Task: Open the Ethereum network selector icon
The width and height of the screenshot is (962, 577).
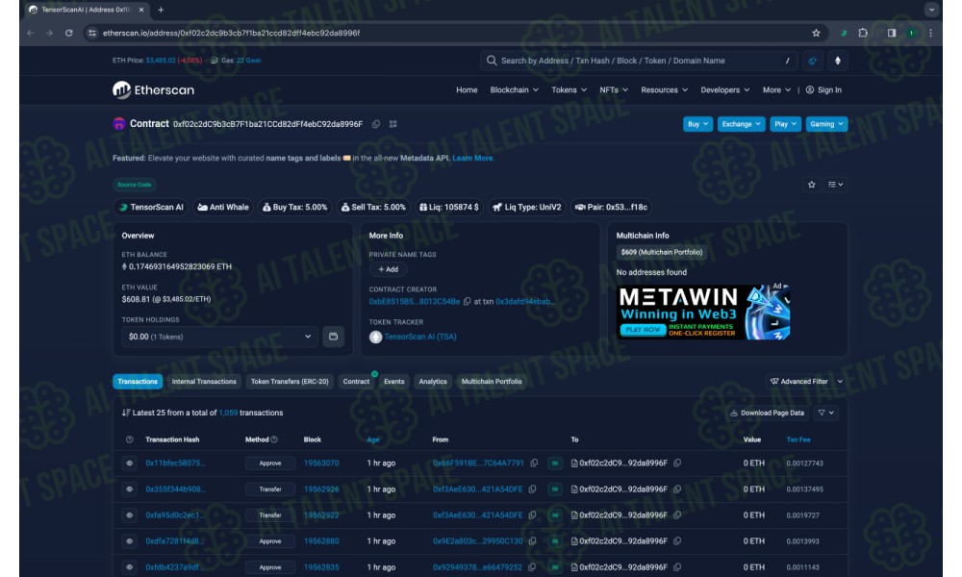Action: click(x=838, y=61)
